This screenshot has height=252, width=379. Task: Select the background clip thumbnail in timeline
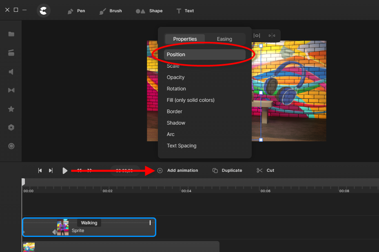tap(29, 248)
